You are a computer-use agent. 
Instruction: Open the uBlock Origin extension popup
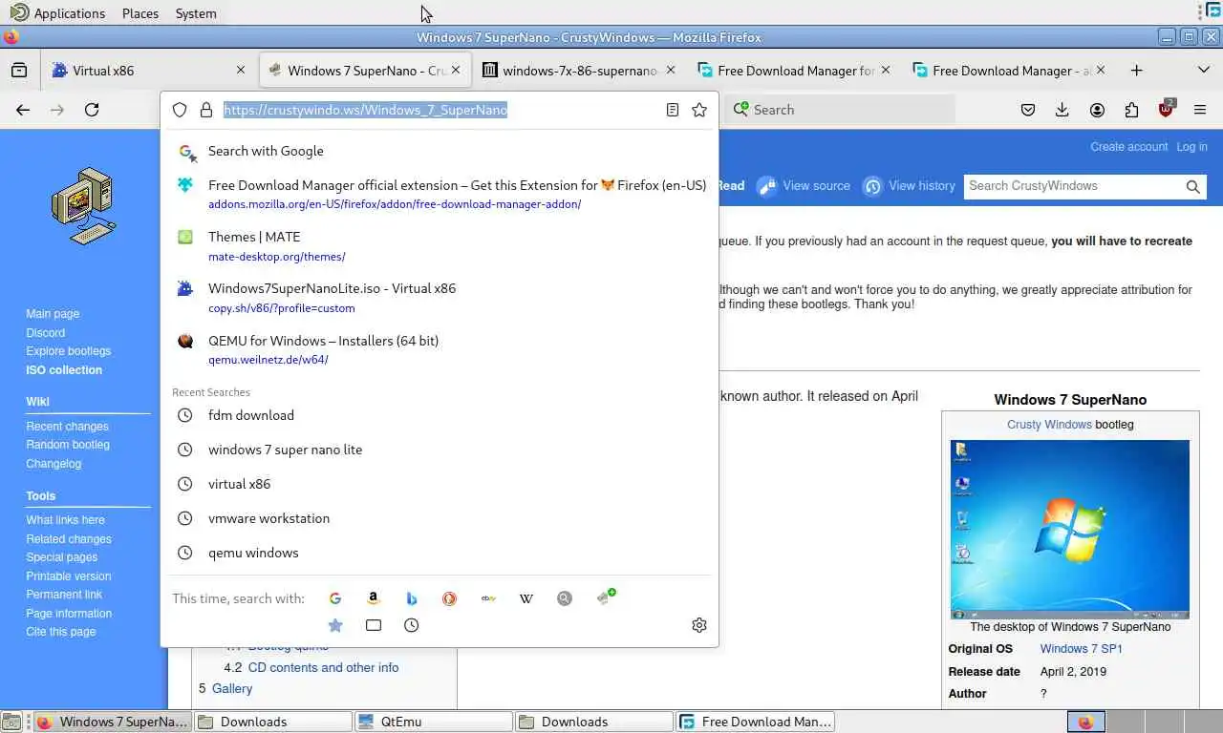click(1166, 110)
